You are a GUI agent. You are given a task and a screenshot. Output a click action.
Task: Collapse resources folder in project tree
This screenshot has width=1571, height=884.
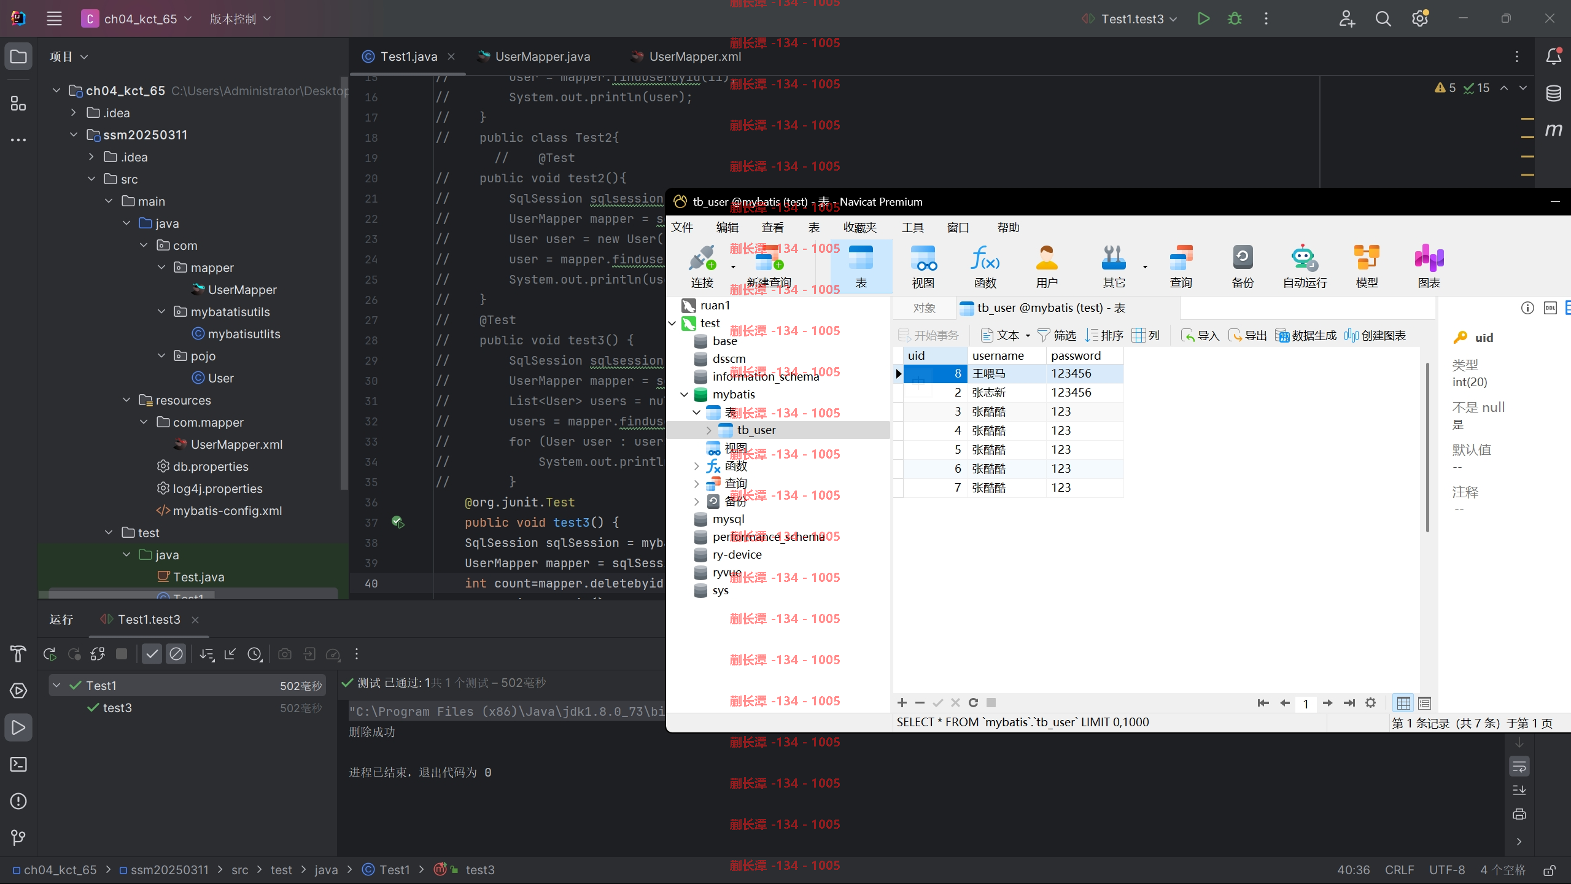coord(126,400)
